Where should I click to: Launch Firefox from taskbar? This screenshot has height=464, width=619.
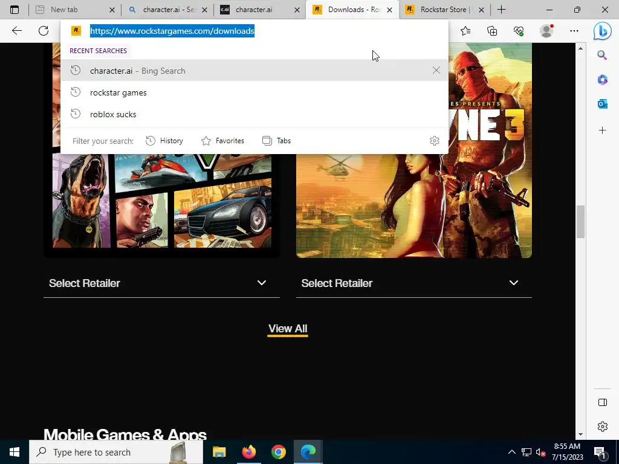pyautogui.click(x=248, y=452)
